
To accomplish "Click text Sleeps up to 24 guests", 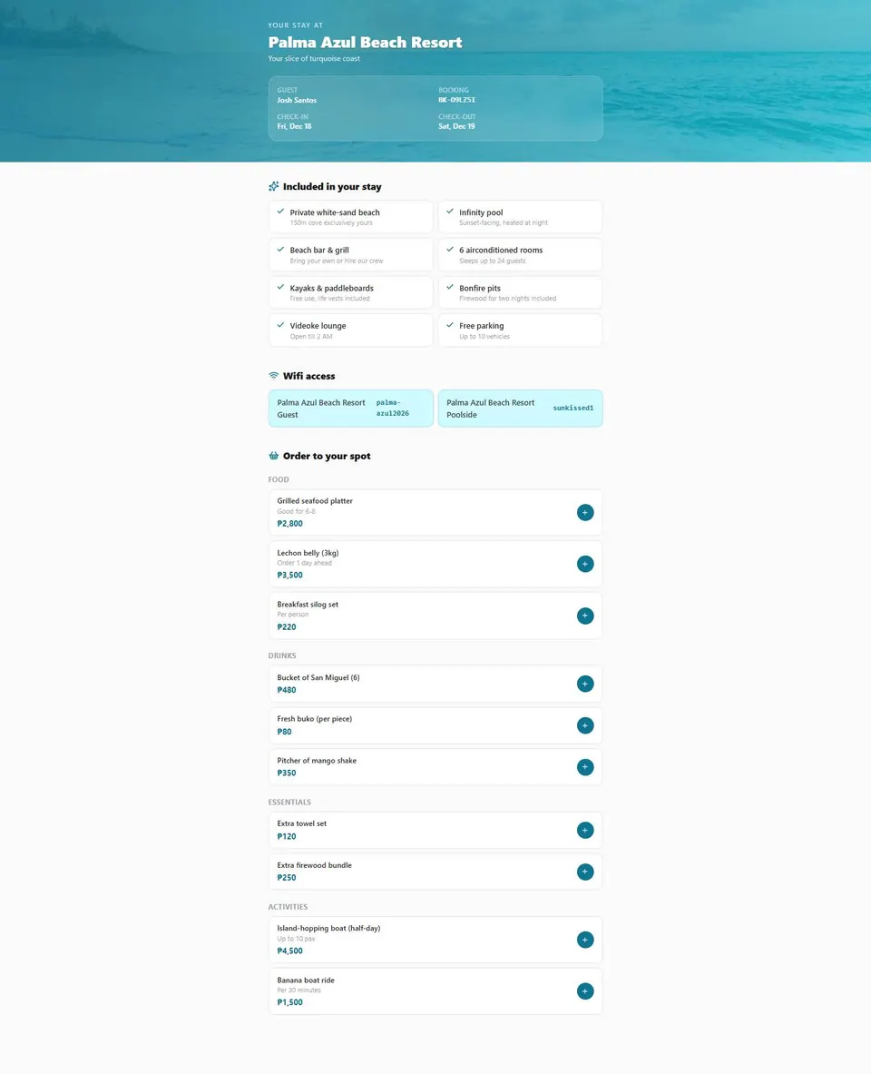I will click(493, 261).
